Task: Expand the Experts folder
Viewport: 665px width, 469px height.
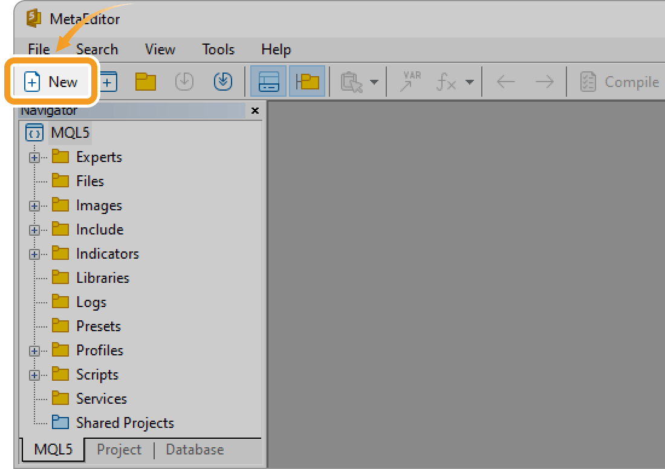Action: pos(34,157)
